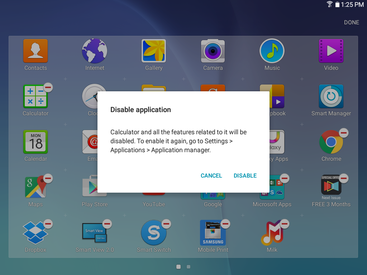Open Samsung Mobile Print icon
This screenshot has height=275, width=367.
coord(213,232)
